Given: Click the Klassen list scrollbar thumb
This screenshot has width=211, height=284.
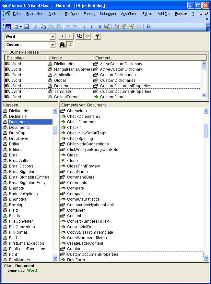Looking at the screenshot, I should pyautogui.click(x=55, y=130).
